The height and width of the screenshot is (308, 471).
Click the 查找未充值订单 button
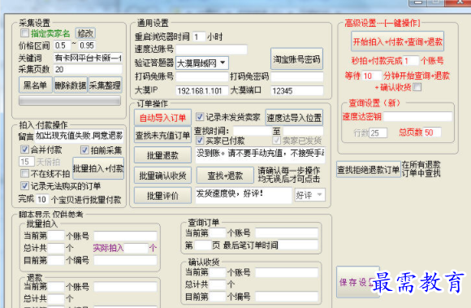[162, 135]
